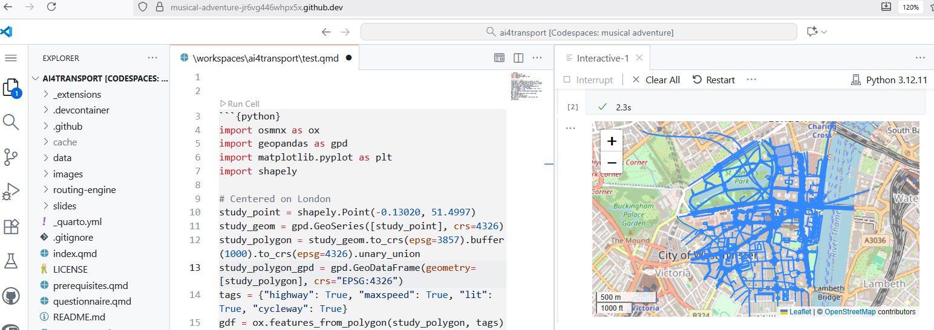Expand the _extensions folder

point(77,94)
